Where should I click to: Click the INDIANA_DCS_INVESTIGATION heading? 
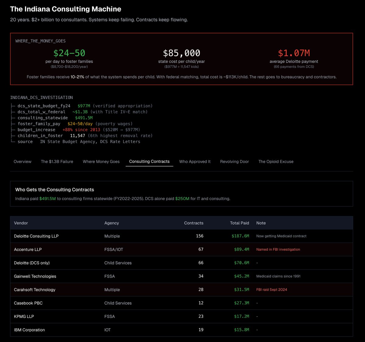pos(41,97)
